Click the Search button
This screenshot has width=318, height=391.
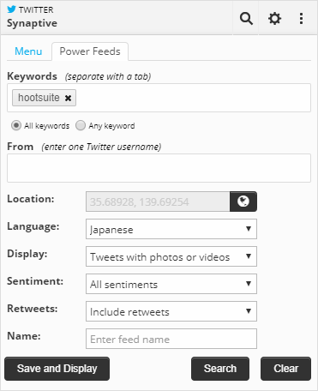(220, 369)
